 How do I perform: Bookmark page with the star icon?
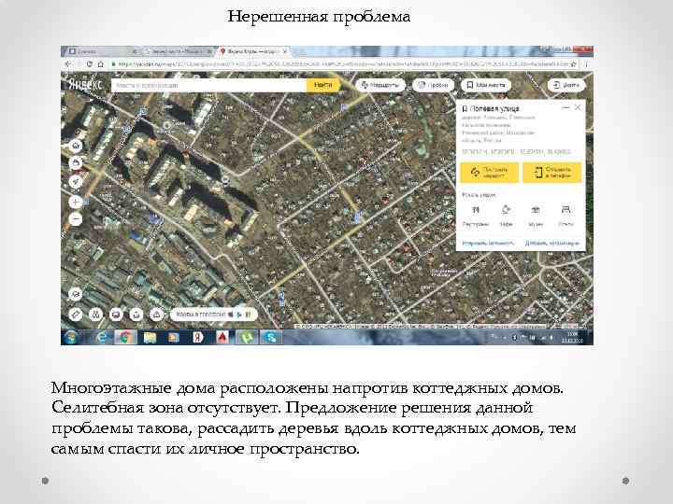[573, 63]
